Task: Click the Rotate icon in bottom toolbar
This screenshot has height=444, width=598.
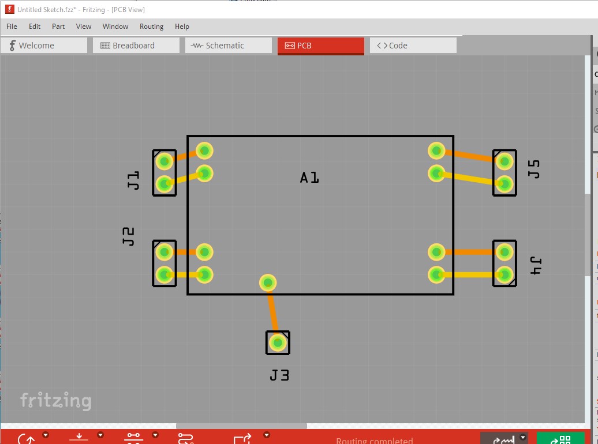Action: click(26, 439)
